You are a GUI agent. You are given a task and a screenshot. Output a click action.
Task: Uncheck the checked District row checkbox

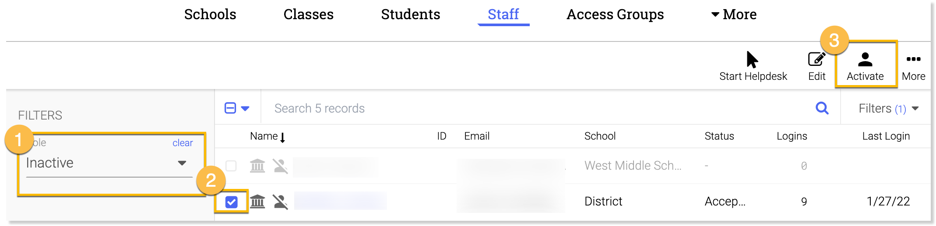(231, 202)
